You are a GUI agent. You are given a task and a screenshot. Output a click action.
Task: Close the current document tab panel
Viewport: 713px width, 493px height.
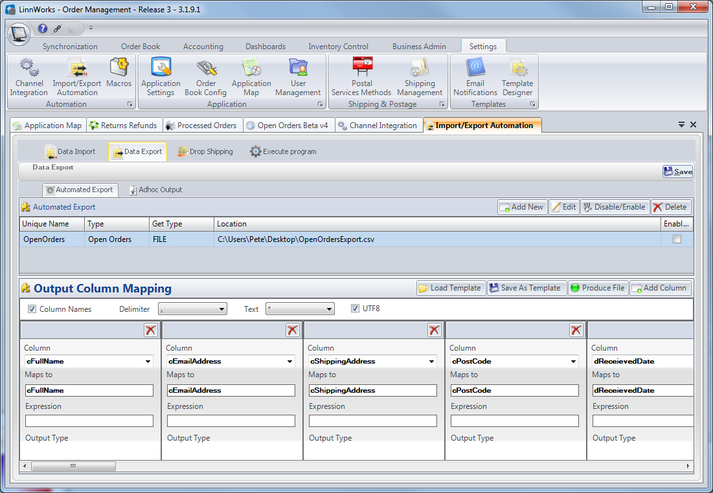point(693,124)
